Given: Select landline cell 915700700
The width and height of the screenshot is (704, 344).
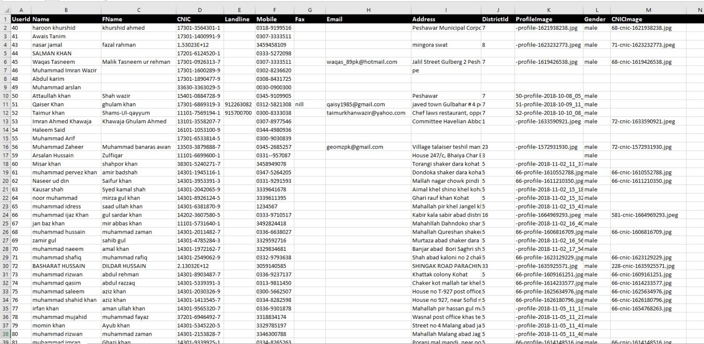Looking at the screenshot, I should tap(239, 113).
